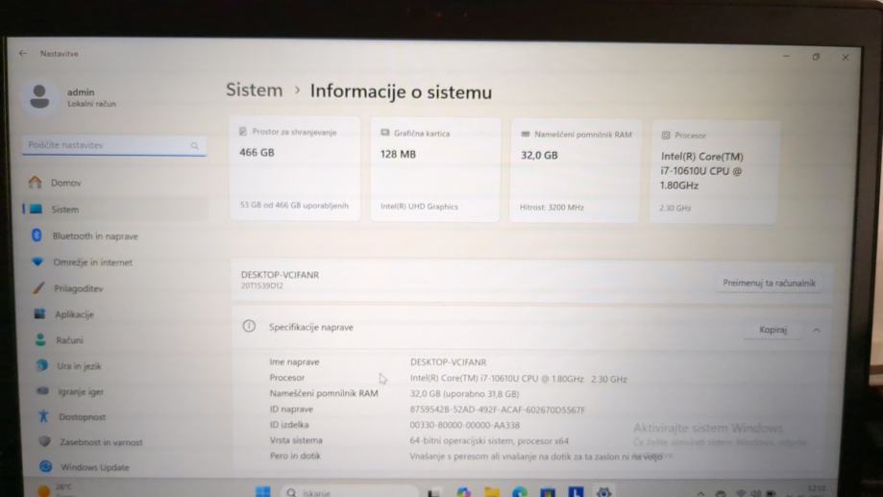This screenshot has height=497, width=883.
Task: Click the back arrow next to Nastavitve
Action: tap(23, 54)
